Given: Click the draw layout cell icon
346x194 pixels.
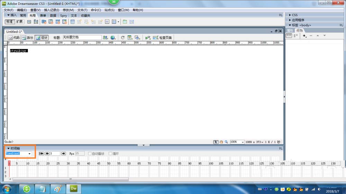Looking at the screenshot, I should coord(132,22).
